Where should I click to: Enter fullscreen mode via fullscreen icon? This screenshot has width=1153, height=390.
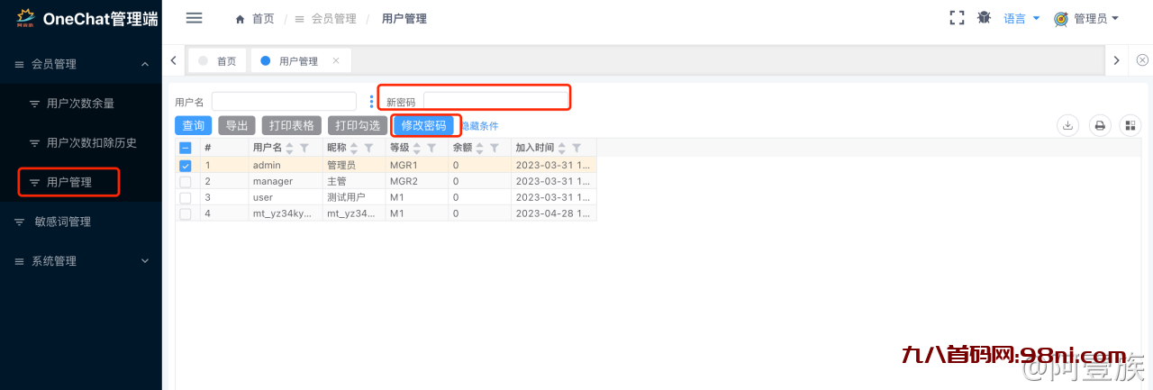[957, 18]
